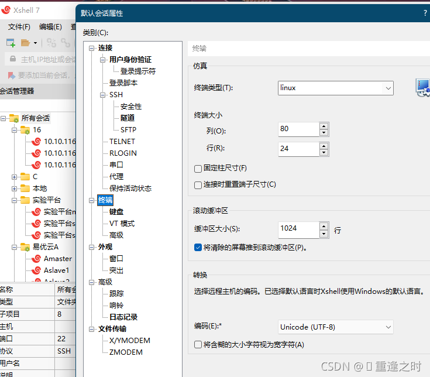Viewport: 430px width, 377px height.
Task: Select 窗口 under 外观
Action: (x=116, y=259)
